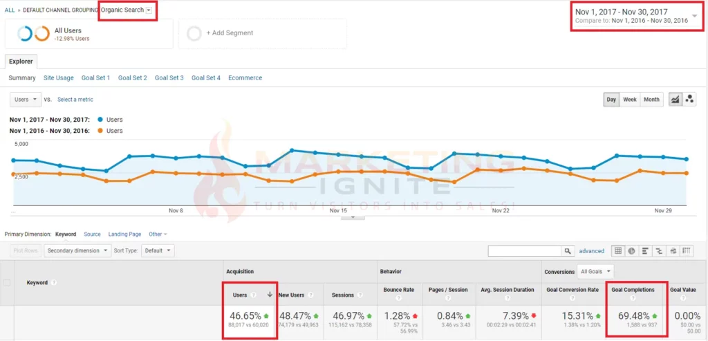
Task: Set graph interval to Week
Action: (x=629, y=100)
